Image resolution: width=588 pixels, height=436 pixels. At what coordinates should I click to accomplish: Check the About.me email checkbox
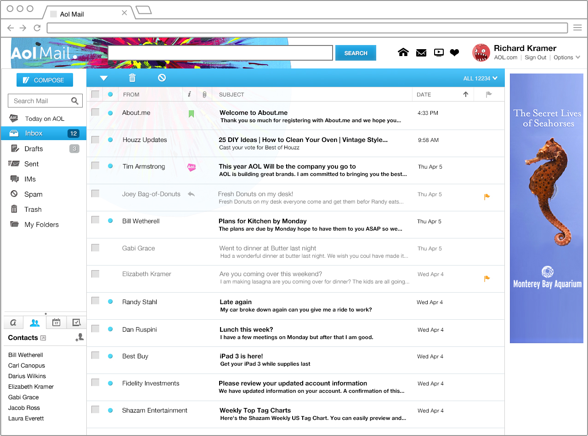click(95, 112)
